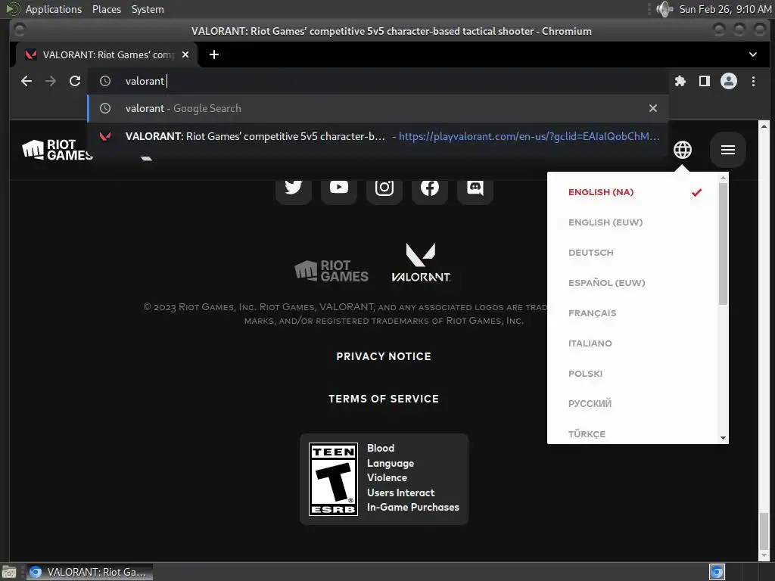Open the Discord social link
This screenshot has height=581, width=775.
pos(475,188)
